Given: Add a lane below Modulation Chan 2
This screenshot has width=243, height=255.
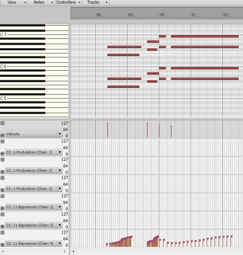Looking at the screenshot, I should (x=2, y=172).
